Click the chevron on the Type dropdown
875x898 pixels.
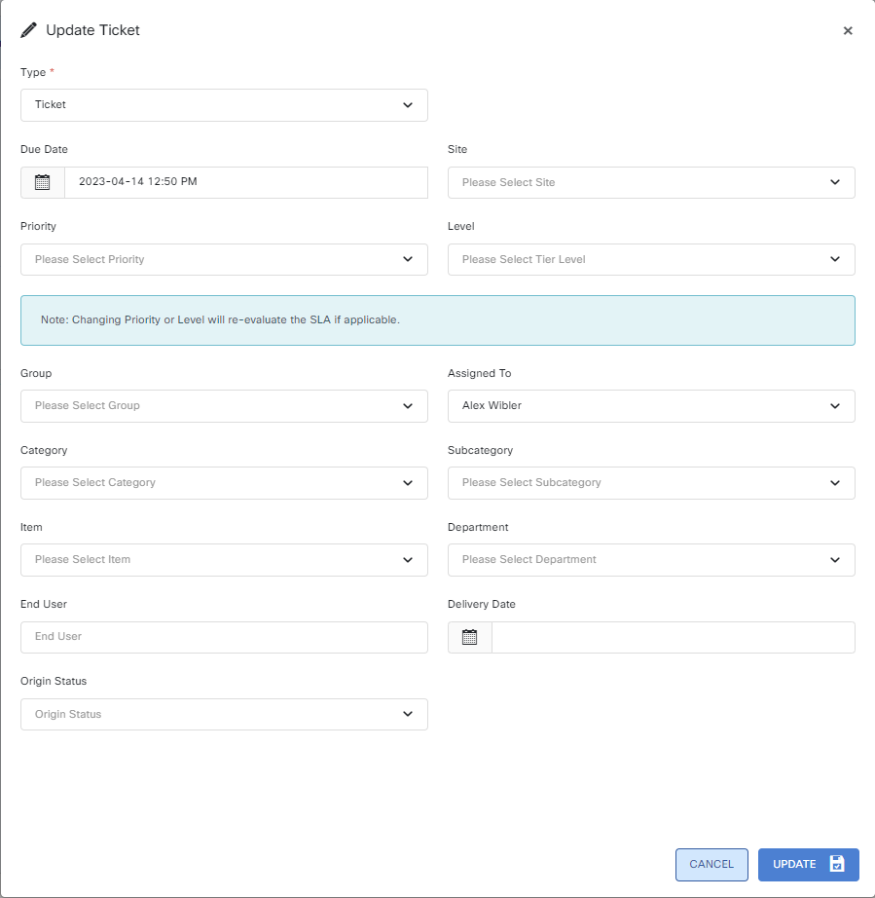pyautogui.click(x=408, y=105)
